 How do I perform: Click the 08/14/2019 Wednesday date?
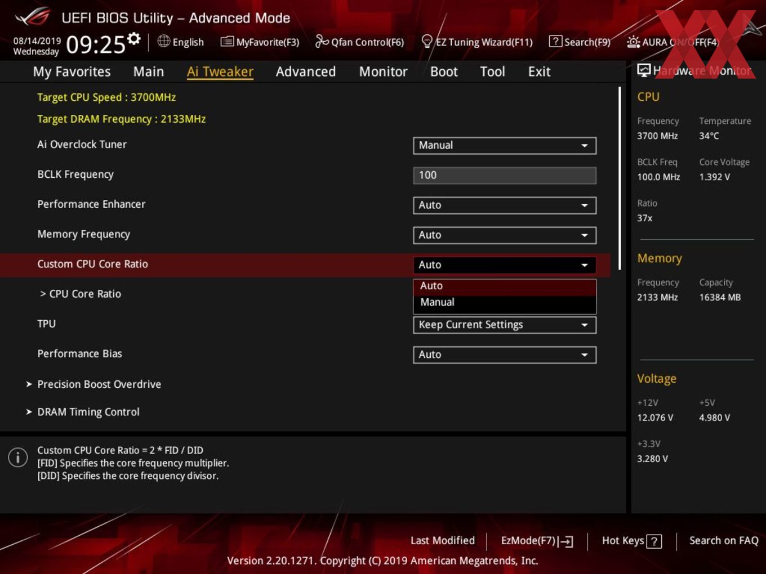click(x=37, y=46)
